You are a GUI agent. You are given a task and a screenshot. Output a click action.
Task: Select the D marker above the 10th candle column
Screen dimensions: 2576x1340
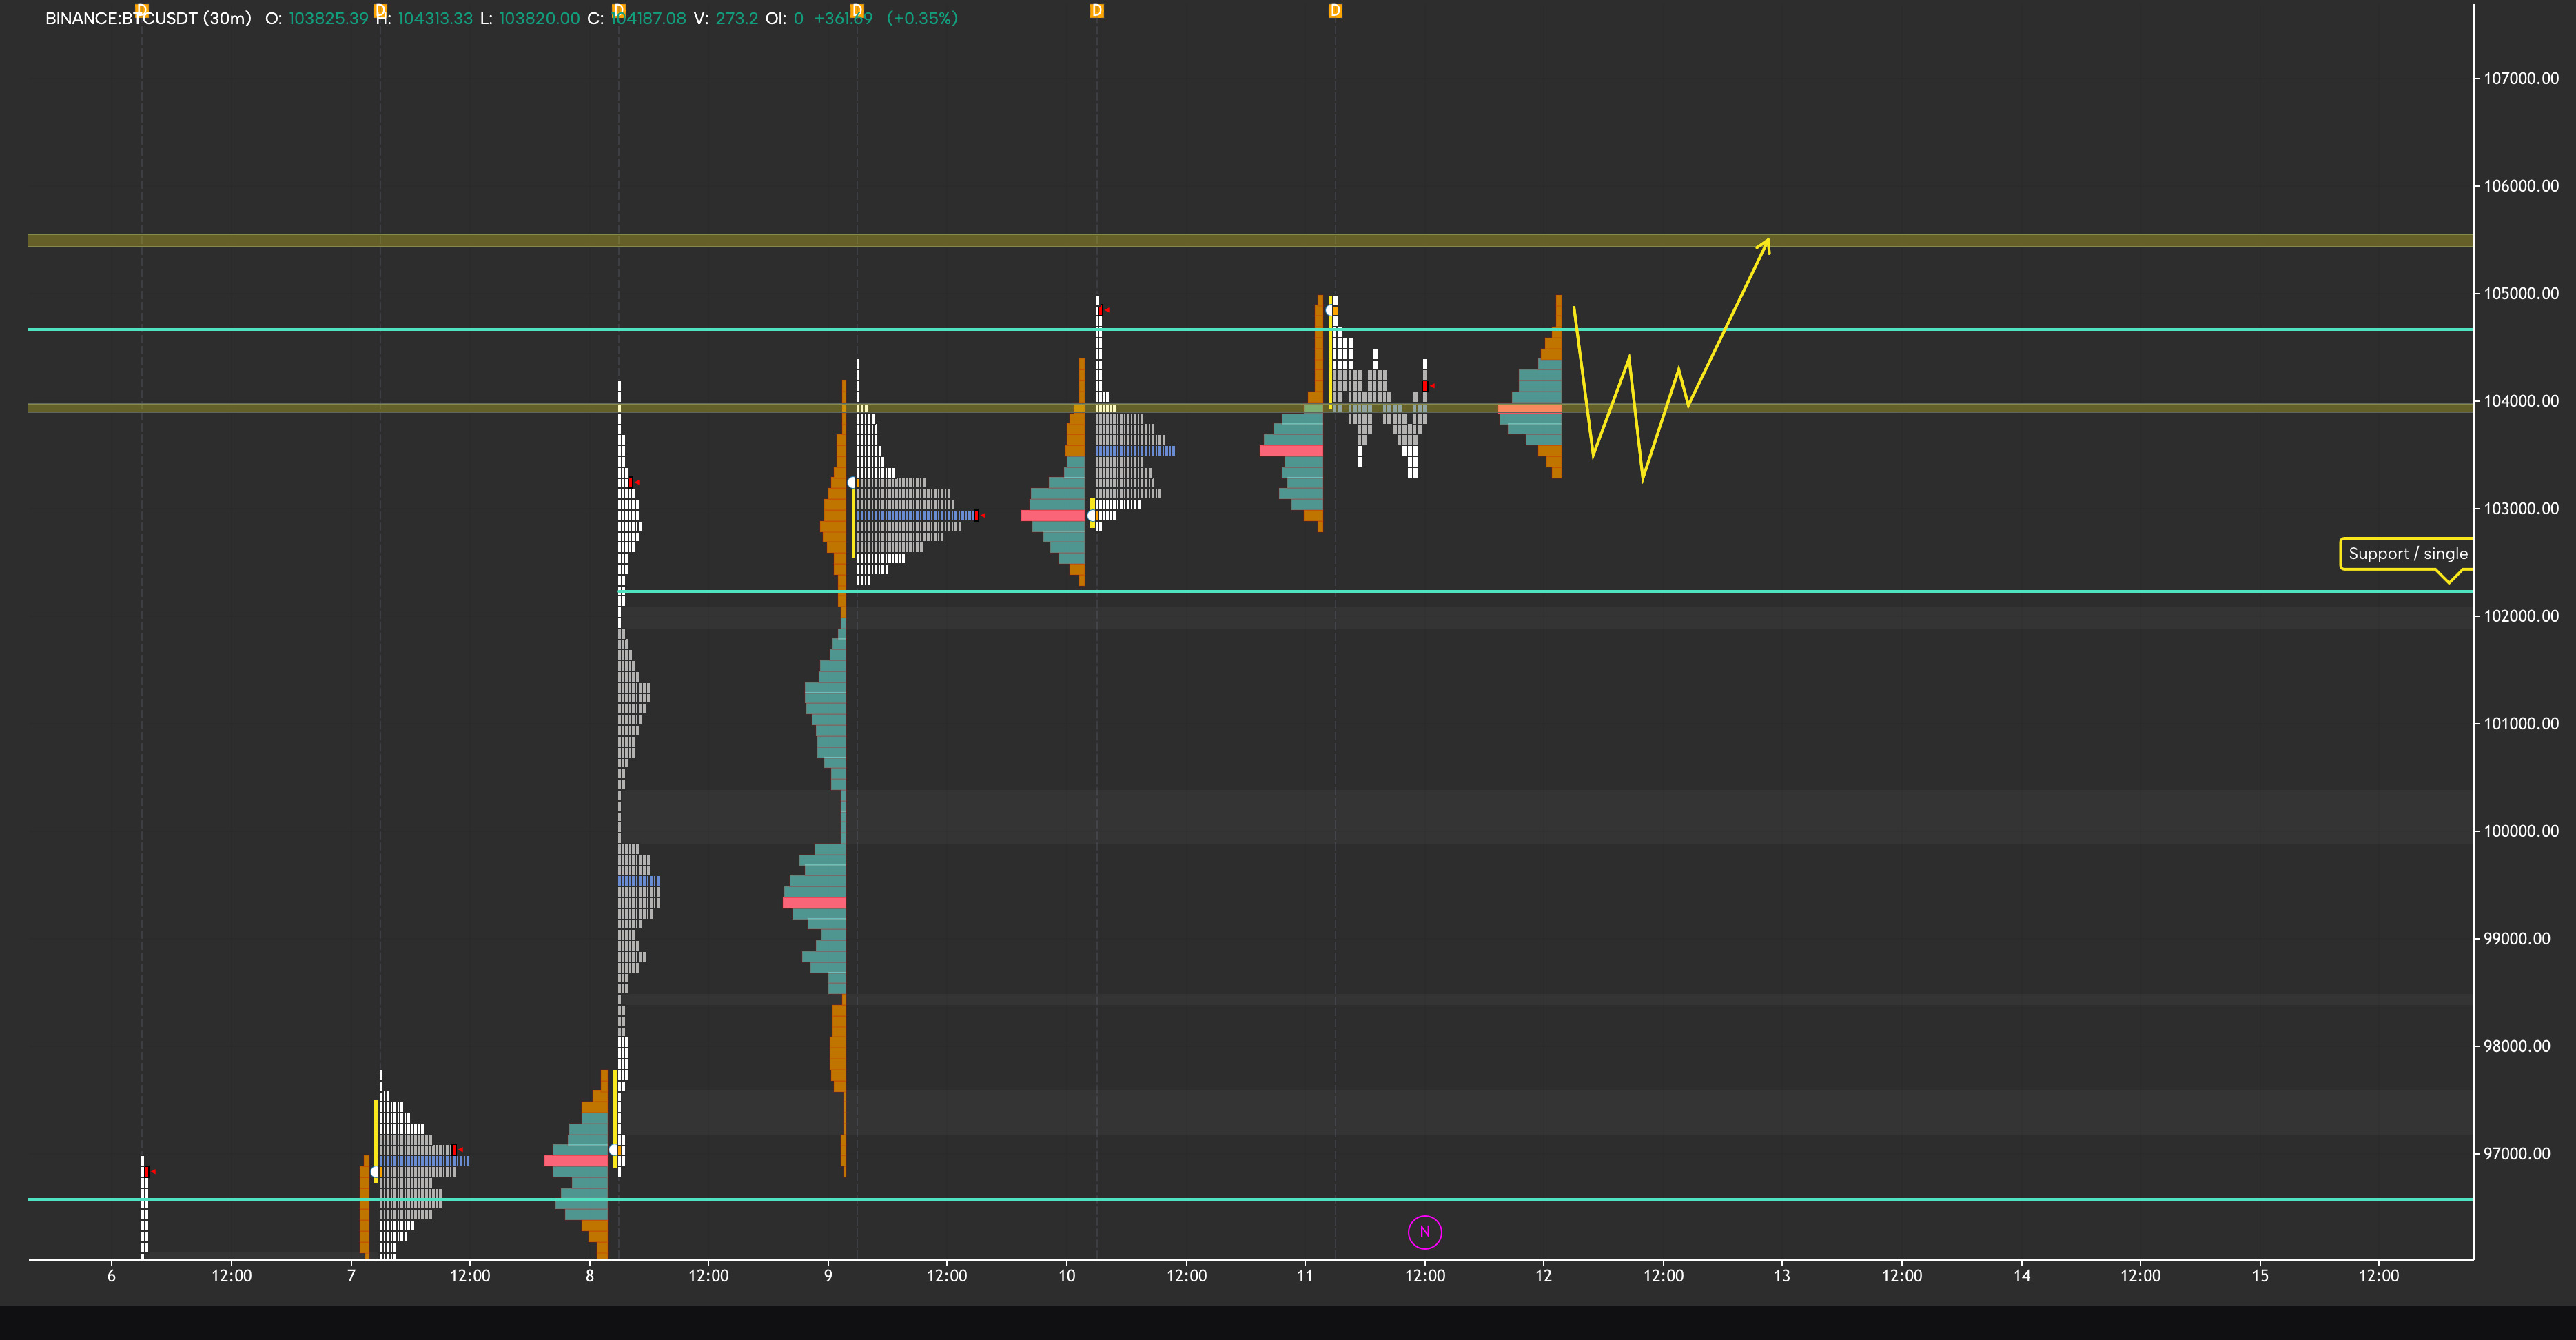(x=1097, y=10)
